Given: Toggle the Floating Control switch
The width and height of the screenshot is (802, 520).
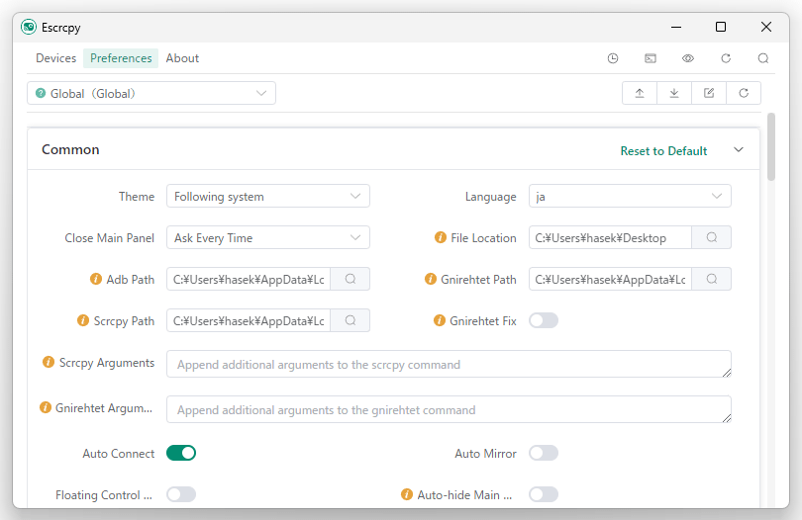Looking at the screenshot, I should (x=181, y=494).
